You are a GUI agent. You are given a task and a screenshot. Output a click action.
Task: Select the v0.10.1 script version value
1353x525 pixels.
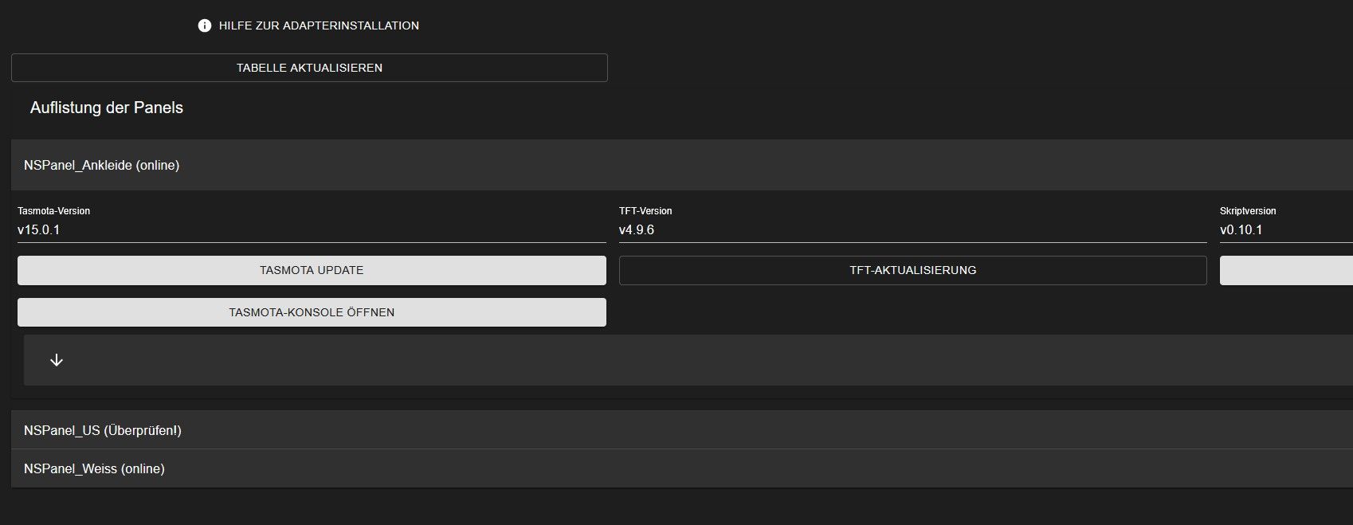click(x=1241, y=230)
